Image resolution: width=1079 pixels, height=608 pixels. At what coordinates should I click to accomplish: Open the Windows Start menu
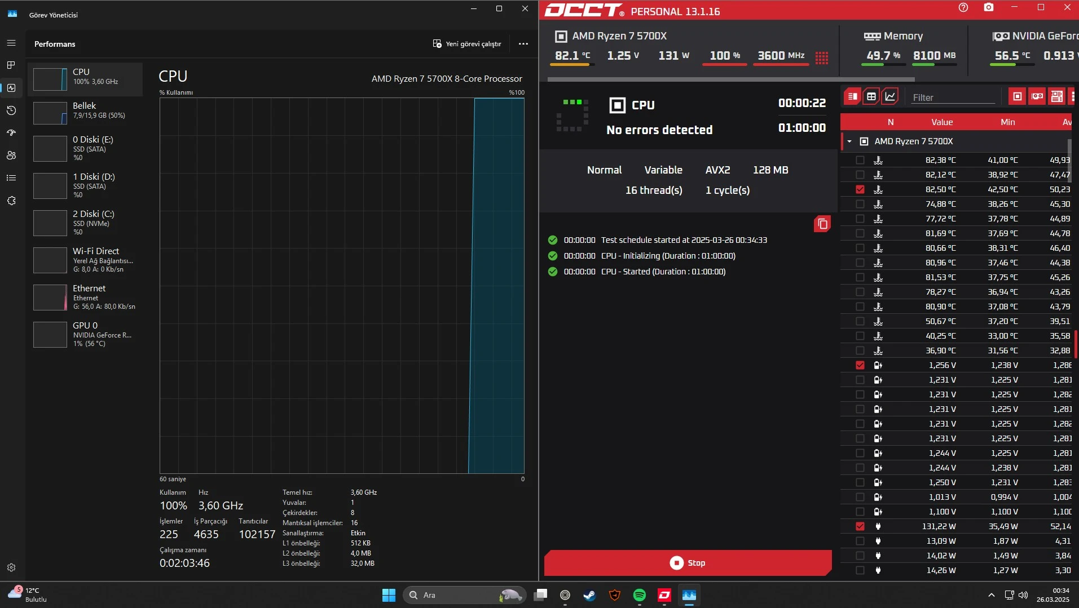(389, 595)
